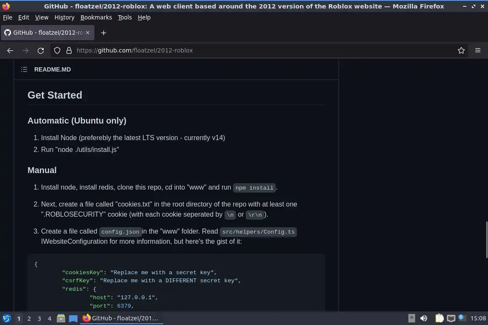Click the "cookiesKey" line in code block
The image size is (488, 325).
[139, 273]
